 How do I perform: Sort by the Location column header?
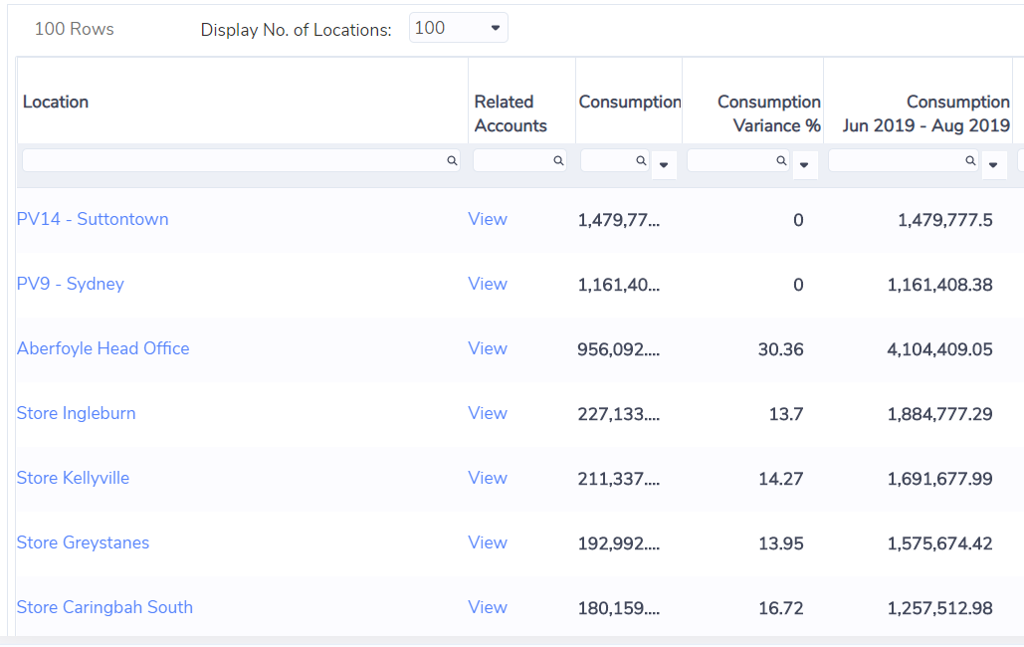[x=56, y=102]
